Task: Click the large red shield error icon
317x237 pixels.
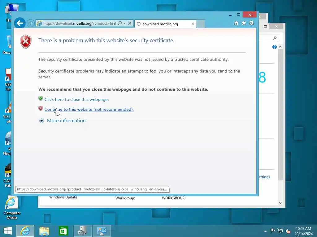Action: click(x=26, y=42)
